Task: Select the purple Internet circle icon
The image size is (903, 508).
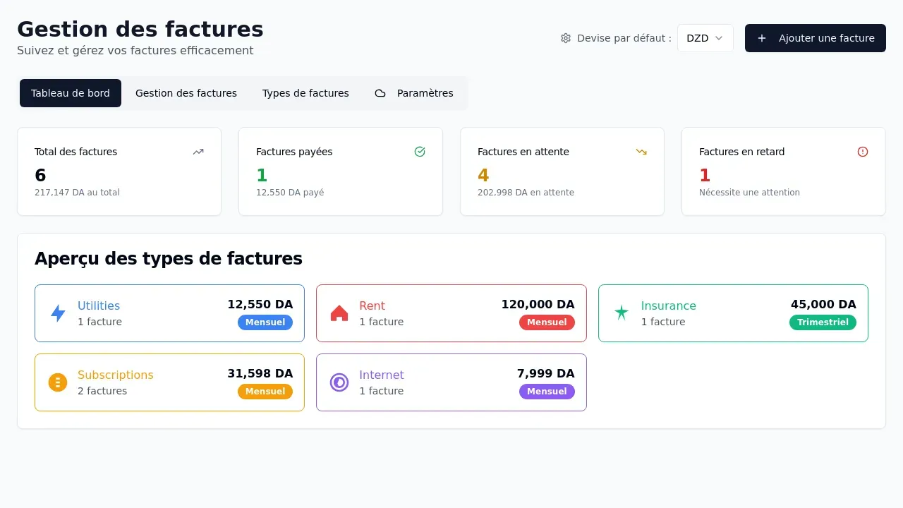Action: [x=339, y=382]
